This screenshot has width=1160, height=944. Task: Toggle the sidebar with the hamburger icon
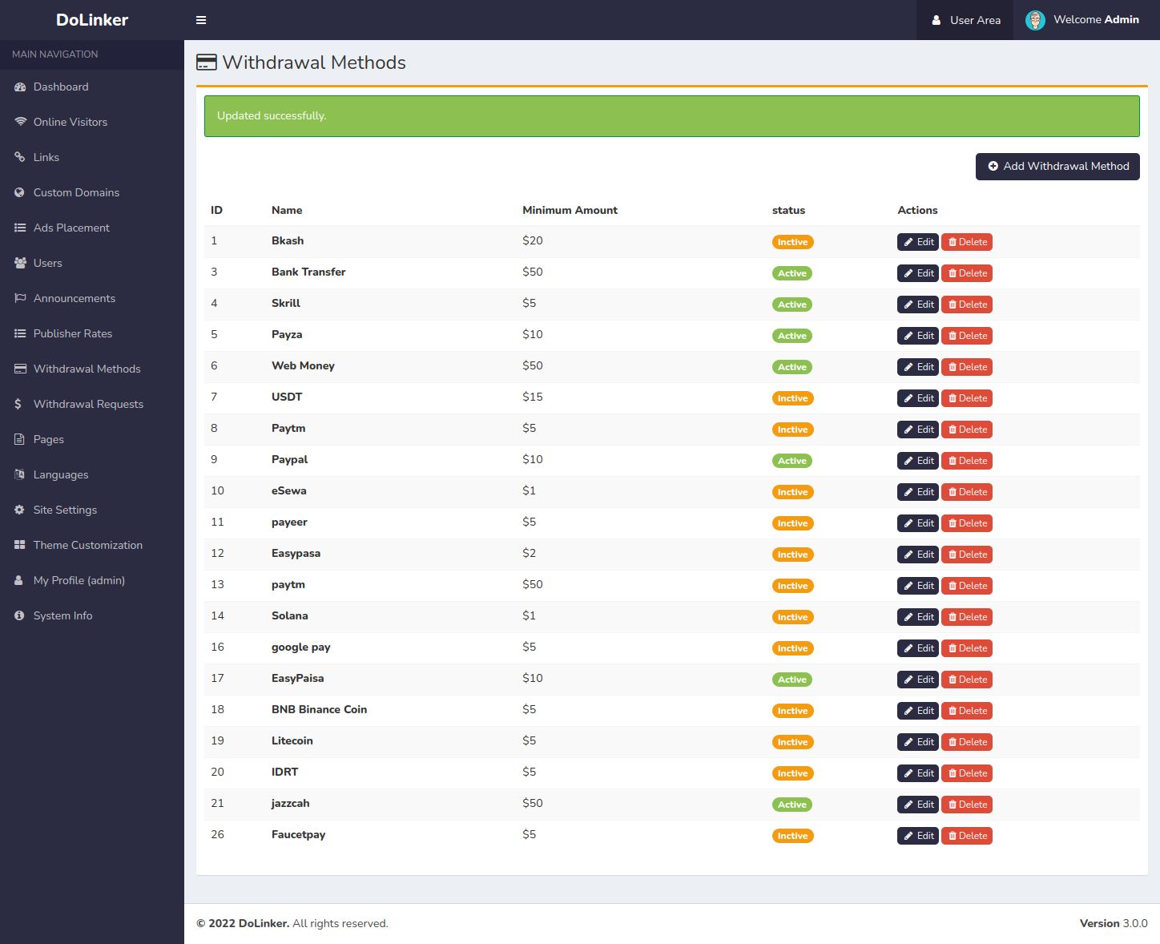click(x=201, y=20)
